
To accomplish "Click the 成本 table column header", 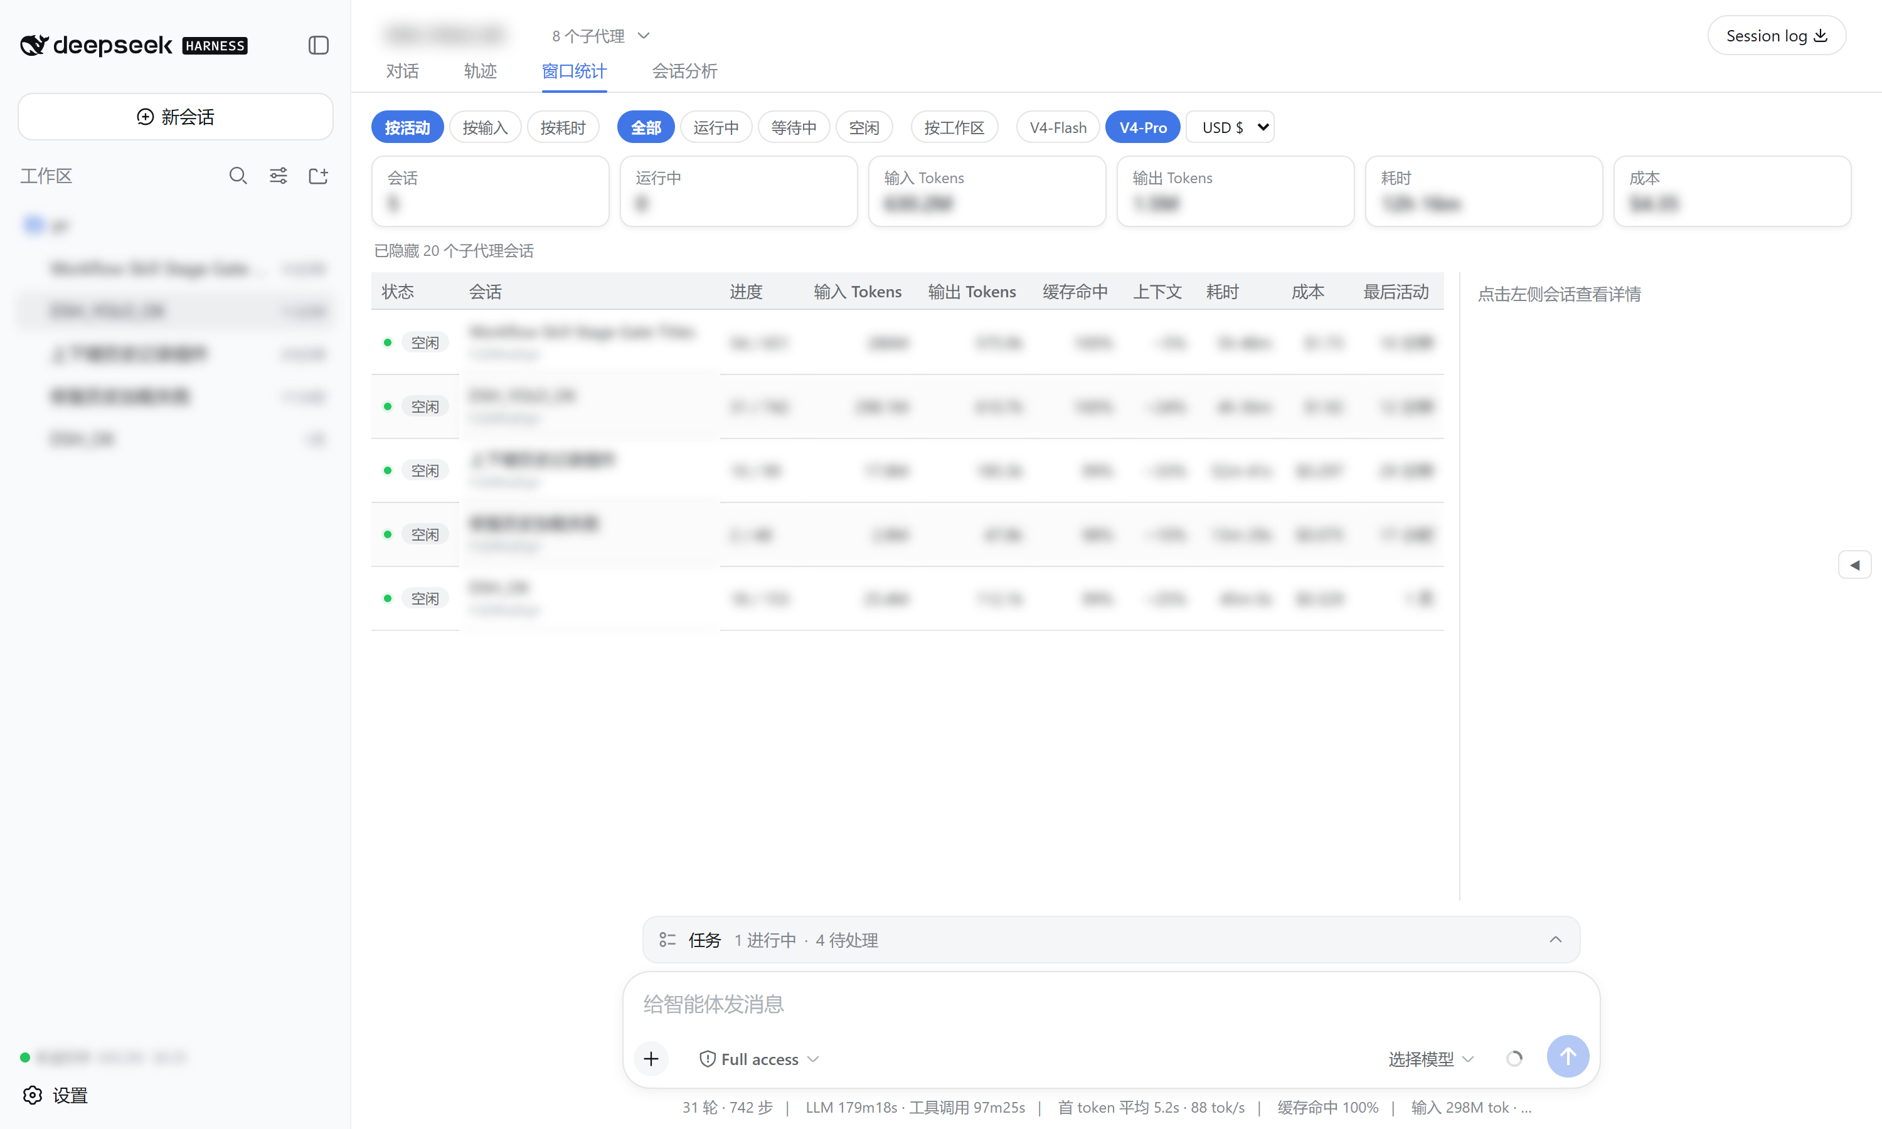I will point(1307,292).
